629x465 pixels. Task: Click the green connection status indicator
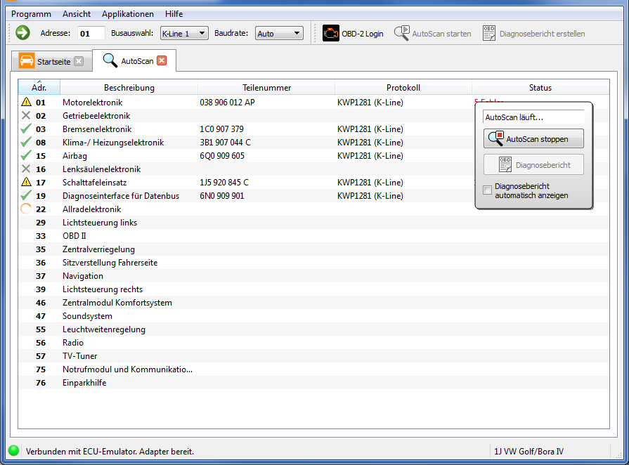click(13, 451)
